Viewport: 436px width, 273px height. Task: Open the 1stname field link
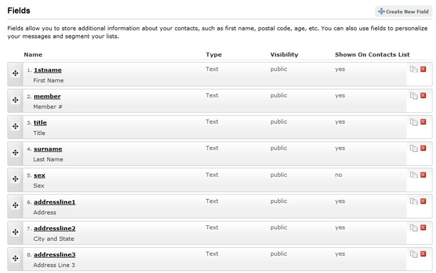tap(48, 70)
